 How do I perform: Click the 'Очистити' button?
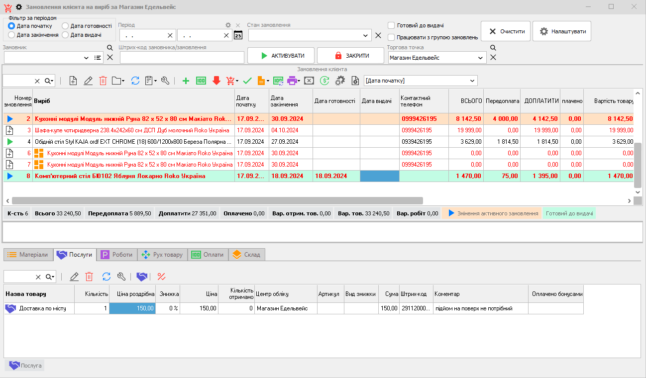[x=505, y=31]
